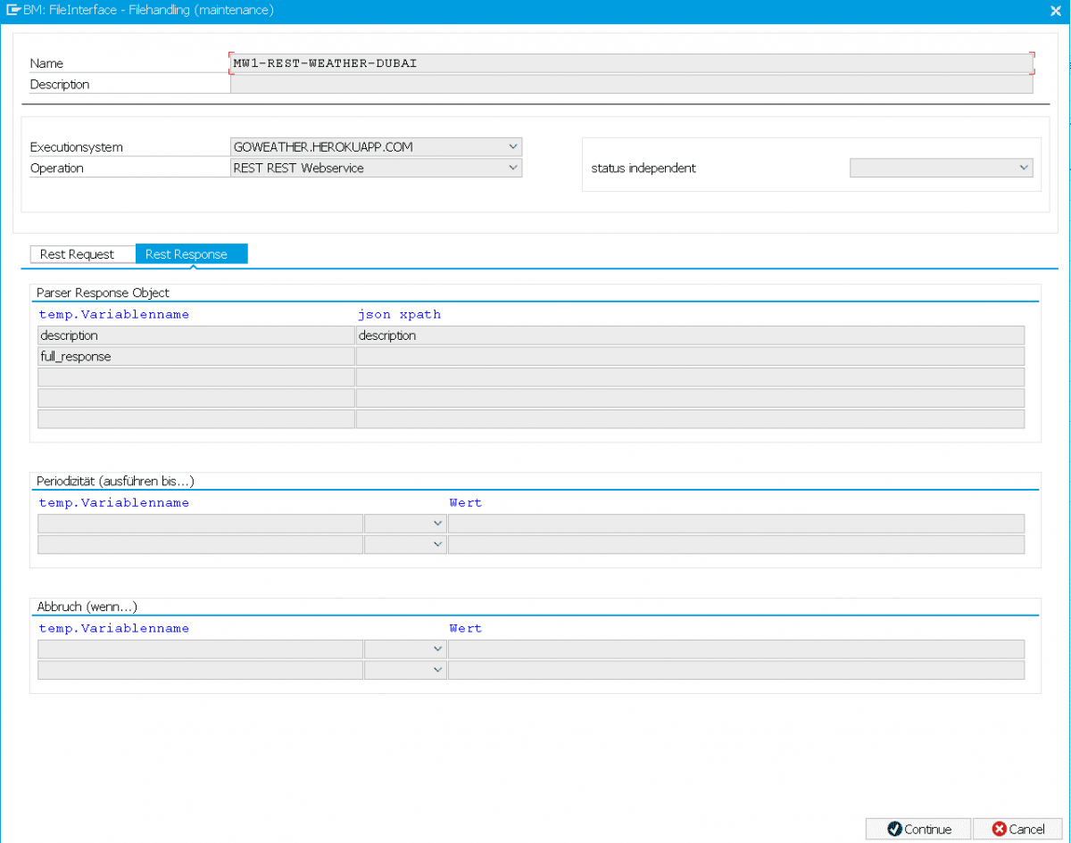The width and height of the screenshot is (1071, 843).
Task: Click the 'json xpath' column header
Action: (x=399, y=315)
